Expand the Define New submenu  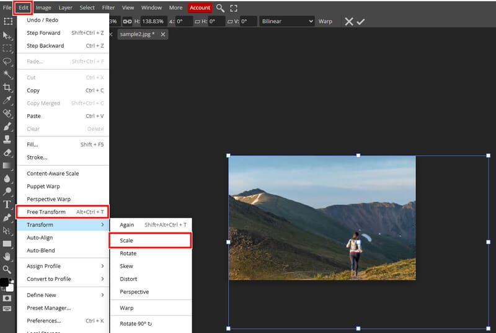(x=63, y=295)
